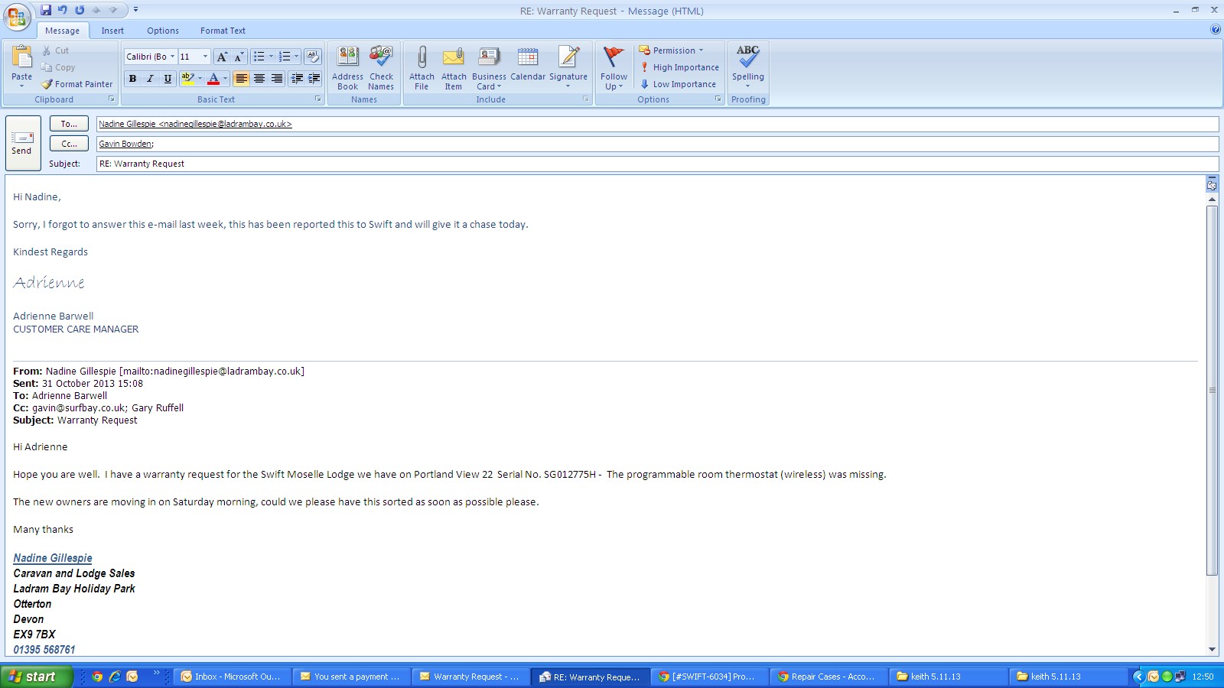Switch to the Repair Cases Chrome taskbar window
The image size is (1224, 688).
pyautogui.click(x=828, y=677)
